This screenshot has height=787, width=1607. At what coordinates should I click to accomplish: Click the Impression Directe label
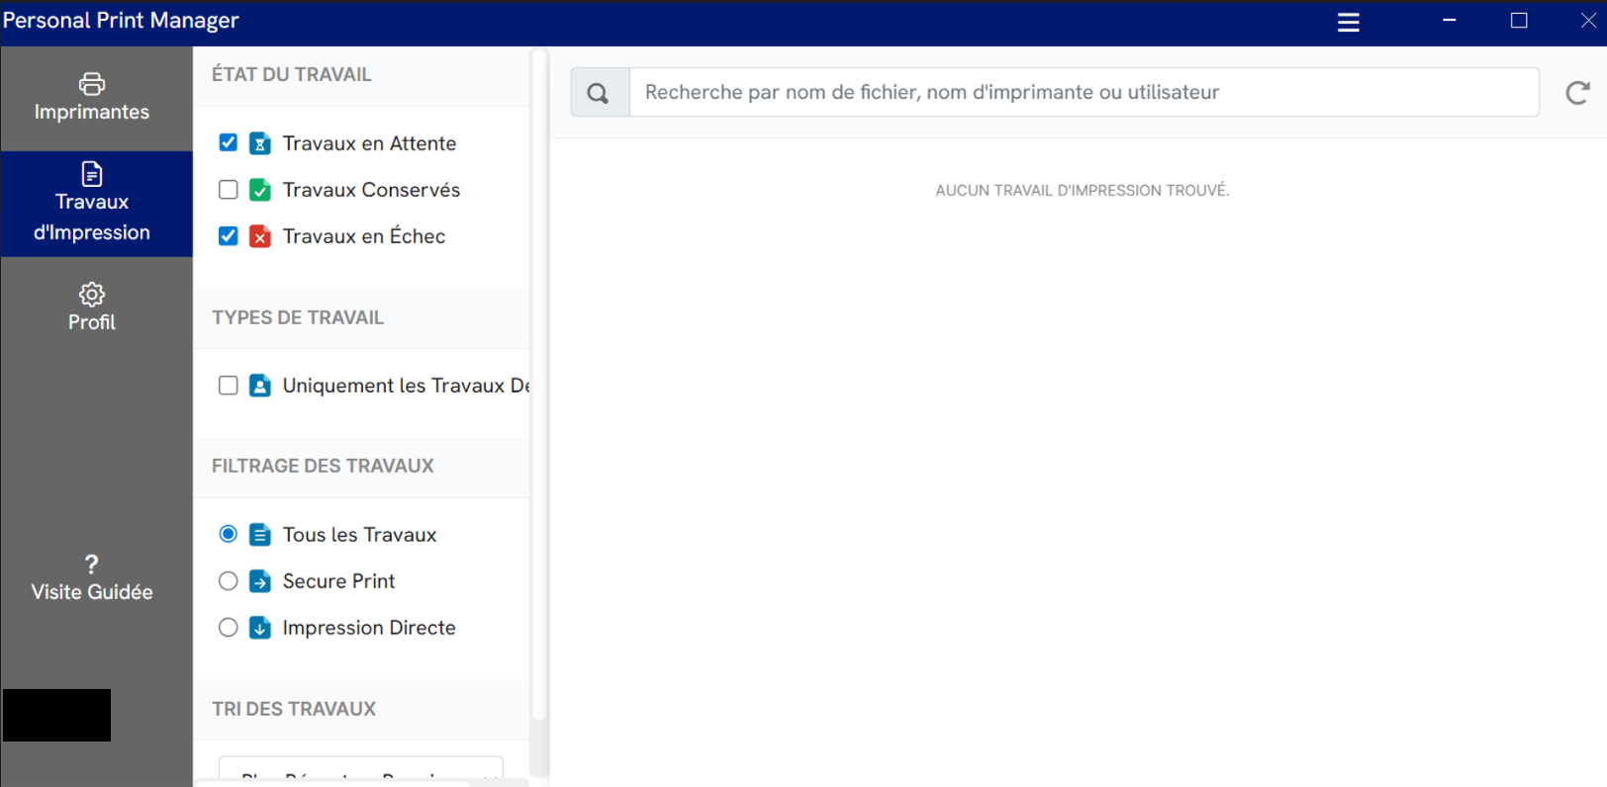pos(369,628)
